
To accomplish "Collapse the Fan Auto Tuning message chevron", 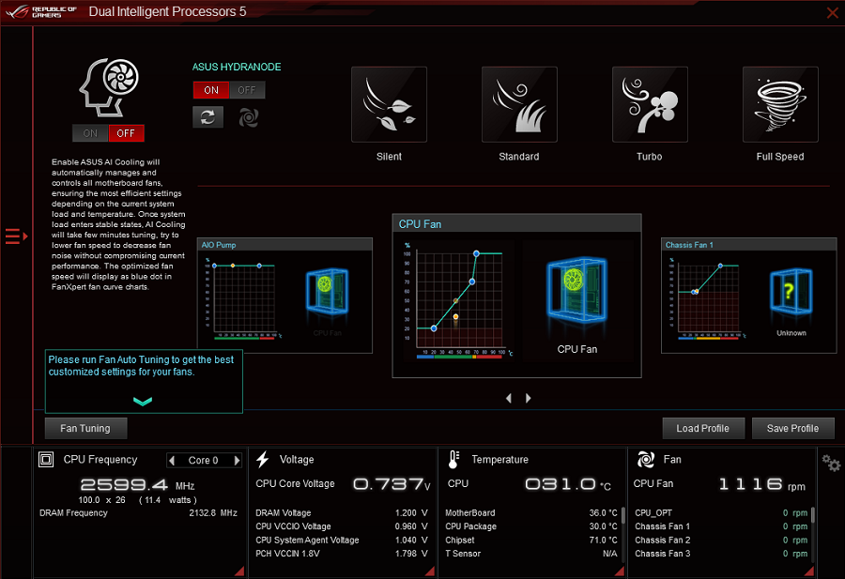I will click(143, 402).
